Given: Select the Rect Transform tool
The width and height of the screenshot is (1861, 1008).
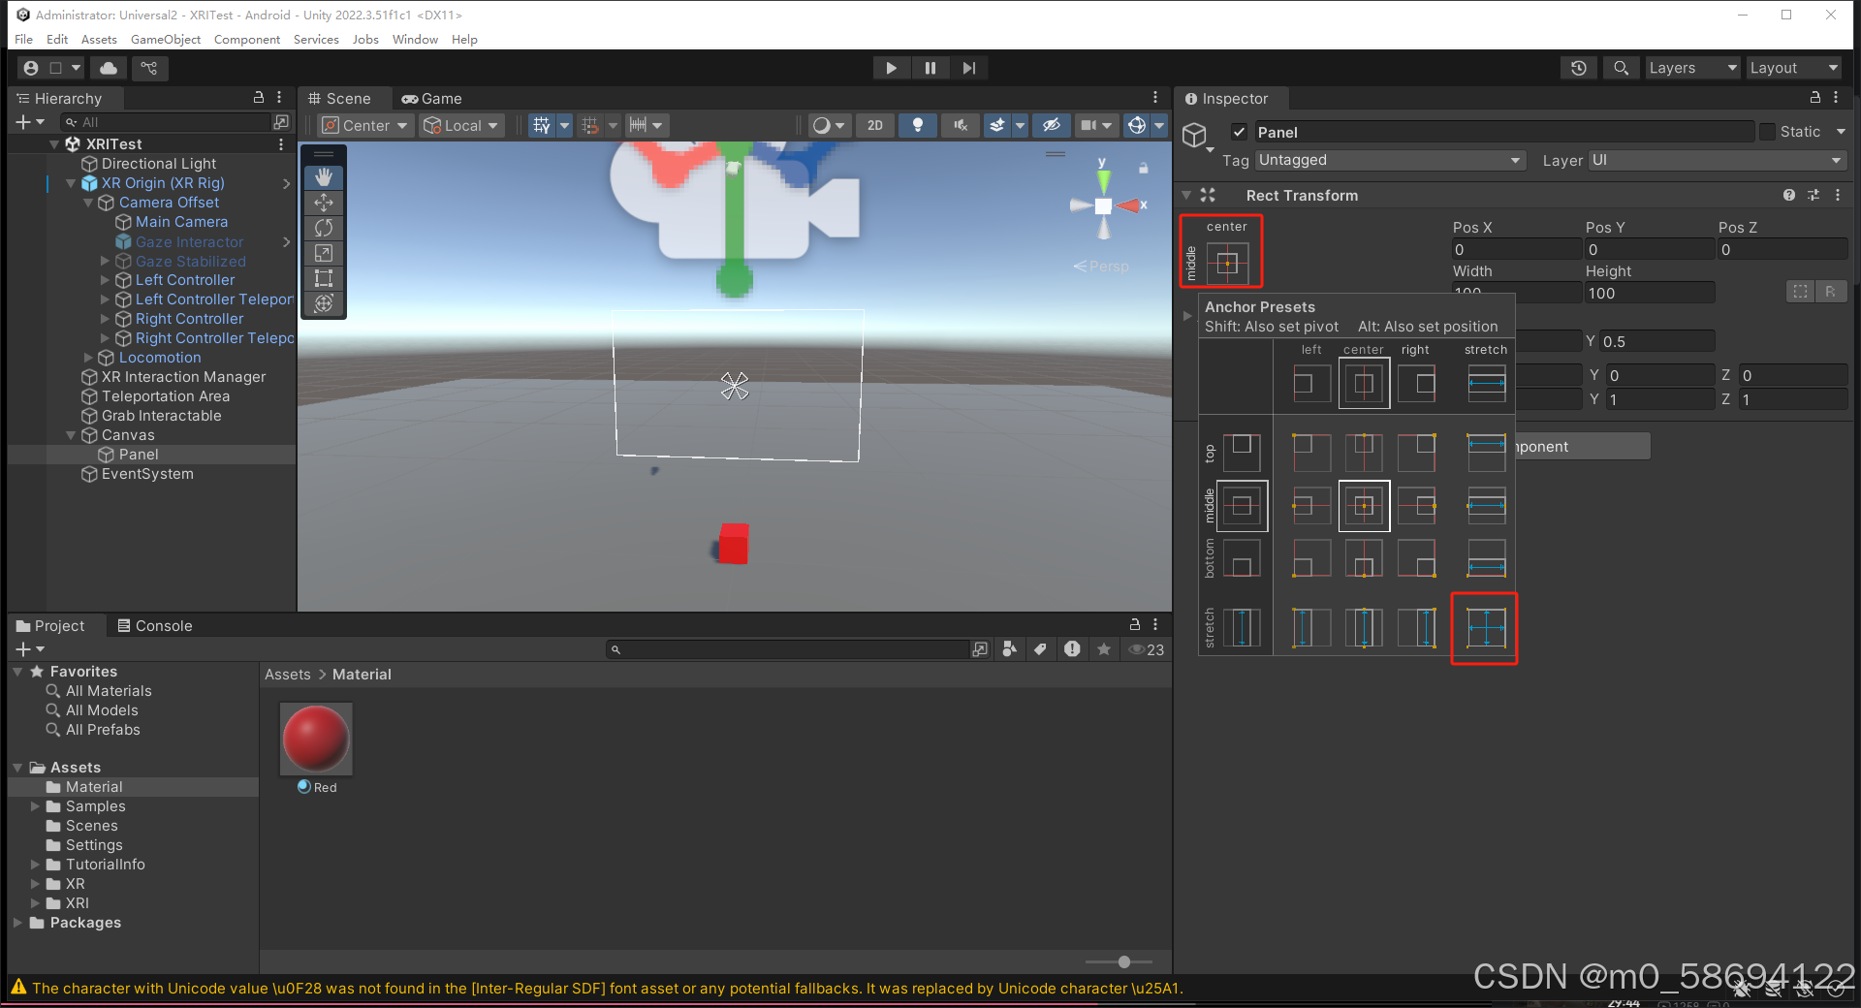Looking at the screenshot, I should [x=324, y=278].
